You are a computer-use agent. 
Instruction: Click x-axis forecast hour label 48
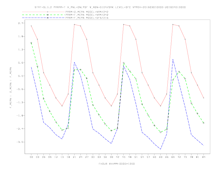pyautogui.click(x=130, y=157)
